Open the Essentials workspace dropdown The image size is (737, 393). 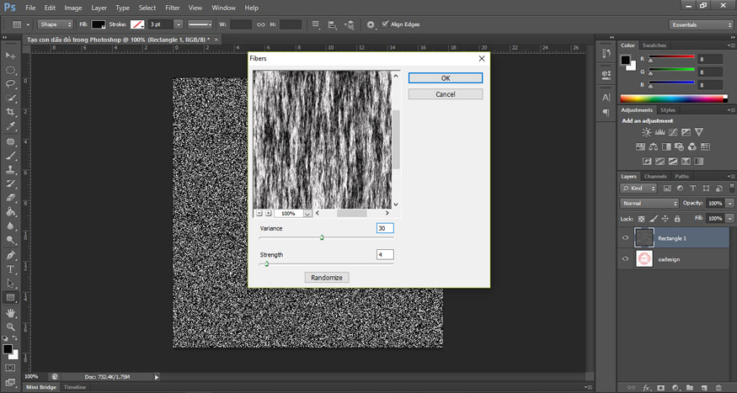tap(700, 25)
